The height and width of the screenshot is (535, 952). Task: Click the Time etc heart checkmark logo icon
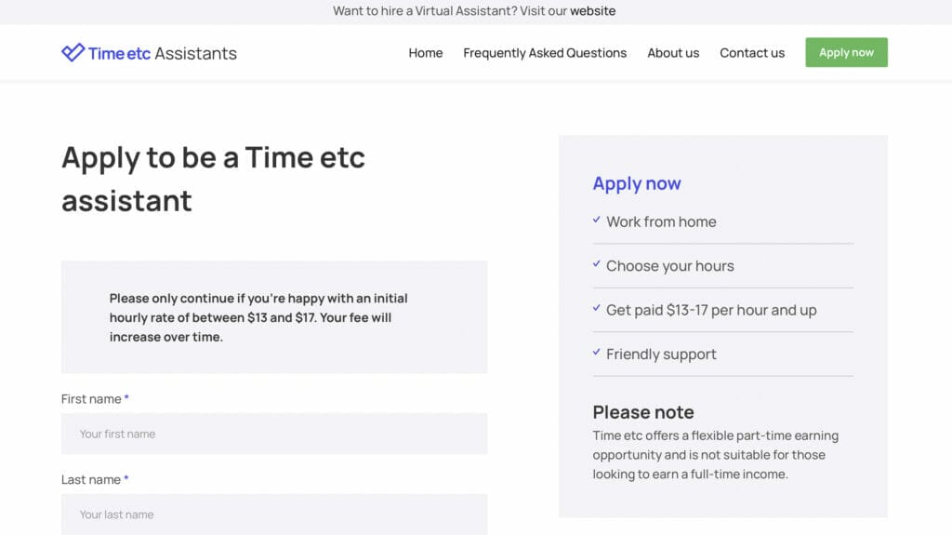(x=73, y=52)
